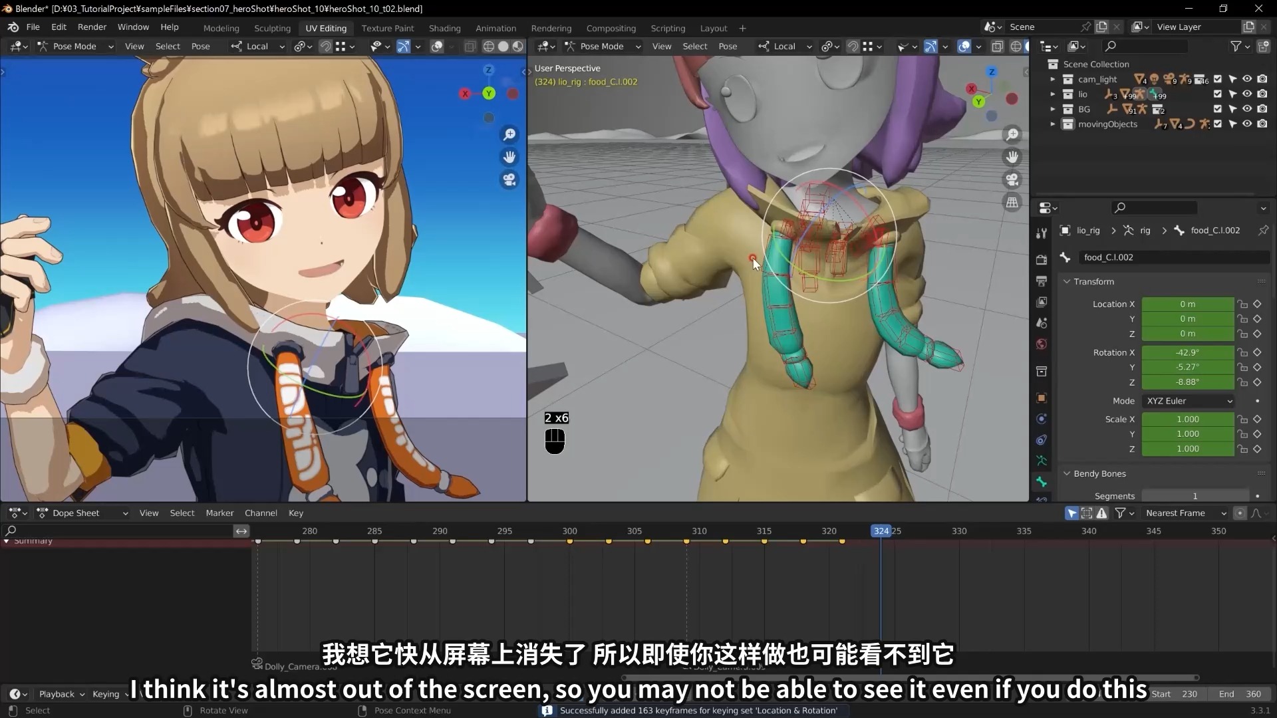
Task: Hide the cam_light collection with its eye icon
Action: (1247, 79)
